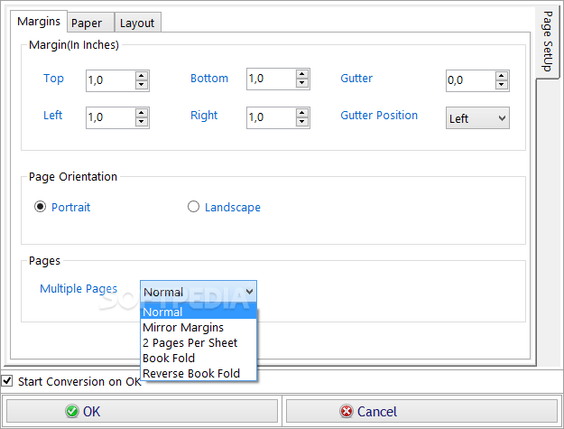This screenshot has width=564, height=429.
Task: Decrease the Bottom margin value
Action: tap(302, 83)
